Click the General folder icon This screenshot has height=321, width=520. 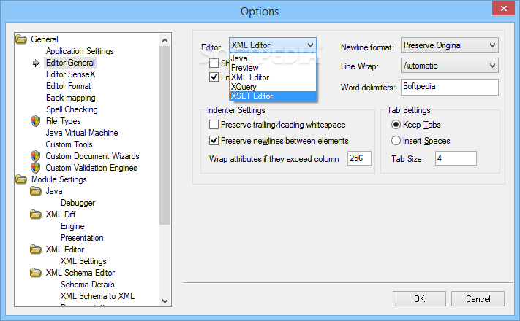click(x=21, y=39)
